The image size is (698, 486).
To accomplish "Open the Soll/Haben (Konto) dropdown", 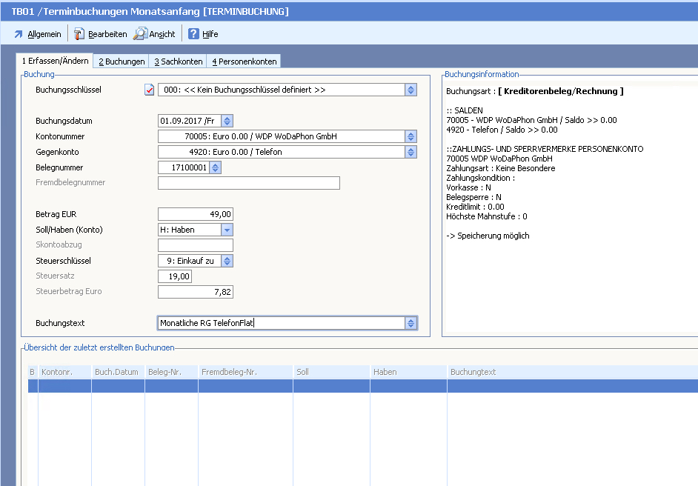I will pyautogui.click(x=227, y=230).
